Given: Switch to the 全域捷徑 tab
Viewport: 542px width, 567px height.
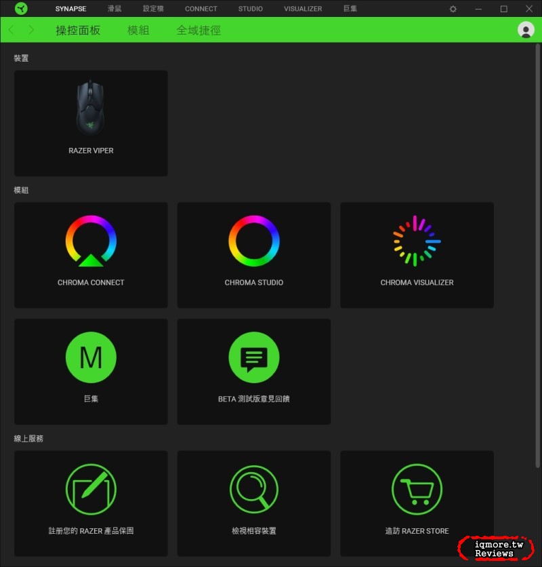Looking at the screenshot, I should pos(198,30).
